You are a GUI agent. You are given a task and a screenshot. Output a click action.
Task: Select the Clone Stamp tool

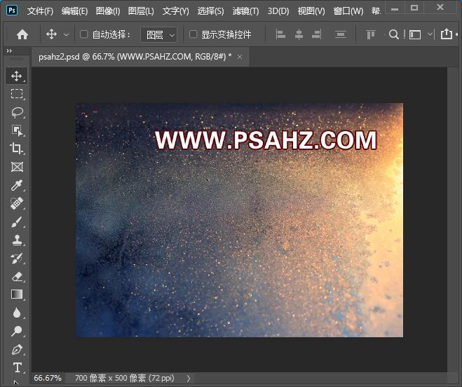pos(17,240)
